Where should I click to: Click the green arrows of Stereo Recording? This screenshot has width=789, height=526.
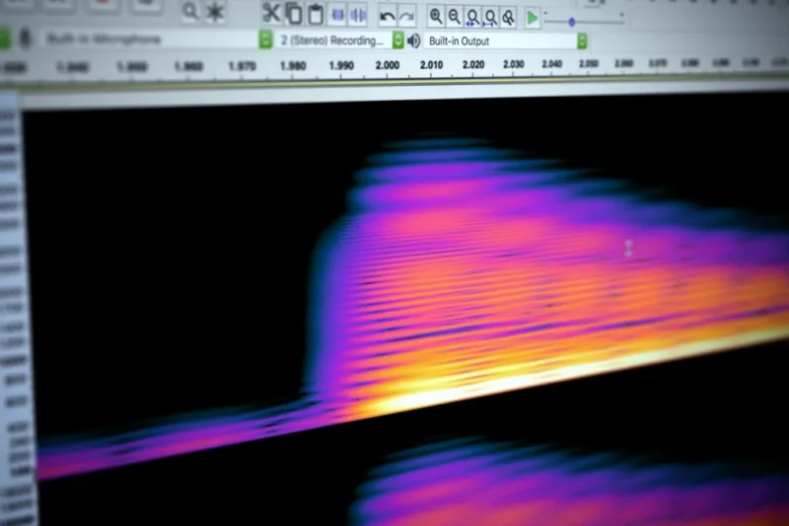398,40
